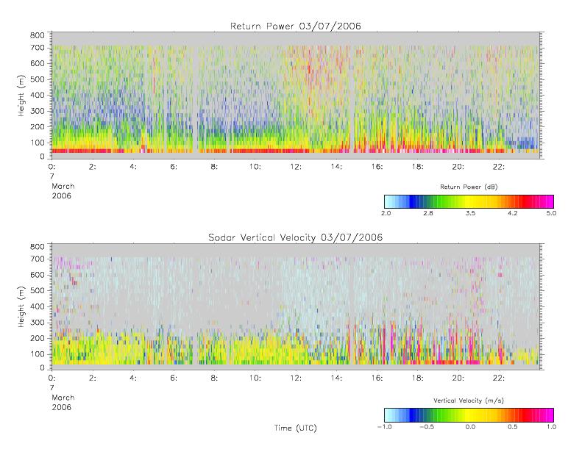Click the '20:' time tick under Vertical Velocity plot
Screen dimensions: 582x449
pos(458,378)
